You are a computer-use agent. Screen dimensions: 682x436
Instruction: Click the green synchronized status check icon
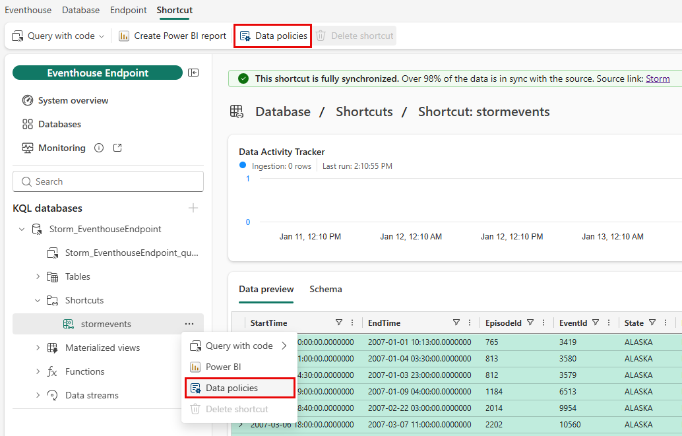click(x=243, y=78)
